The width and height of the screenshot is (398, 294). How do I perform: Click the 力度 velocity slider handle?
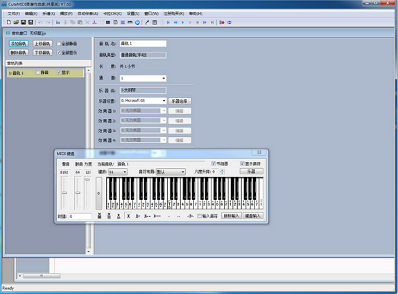87,179
